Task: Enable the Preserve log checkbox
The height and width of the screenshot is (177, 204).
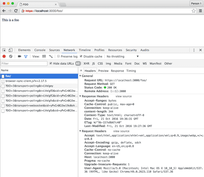Action: tap(58, 56)
